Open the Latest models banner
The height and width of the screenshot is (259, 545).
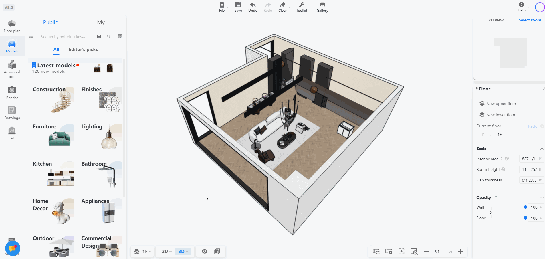click(75, 68)
